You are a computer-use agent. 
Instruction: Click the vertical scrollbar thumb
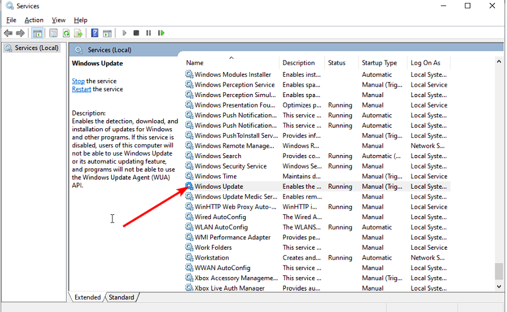click(x=499, y=271)
